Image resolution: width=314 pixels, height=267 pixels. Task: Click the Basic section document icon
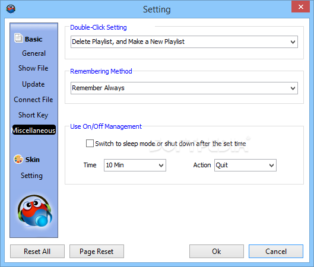click(x=18, y=38)
